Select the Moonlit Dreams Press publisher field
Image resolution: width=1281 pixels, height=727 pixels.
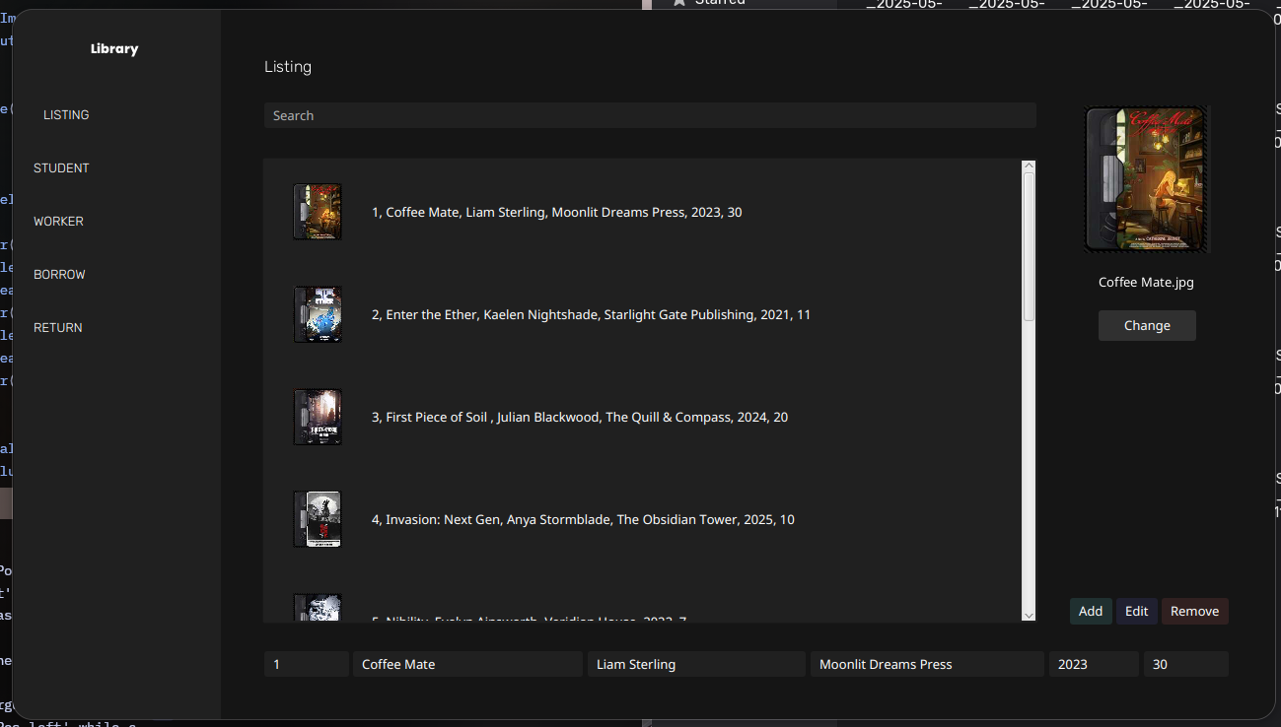[926, 664]
